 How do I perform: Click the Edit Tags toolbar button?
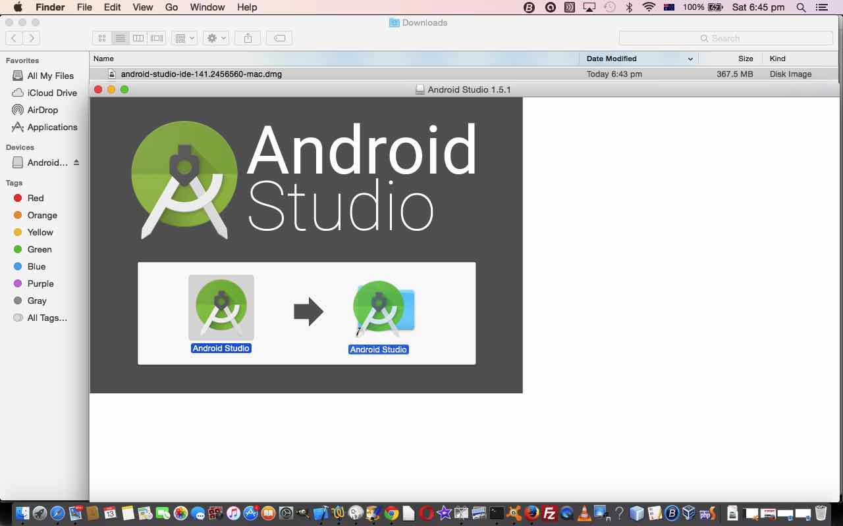pyautogui.click(x=279, y=38)
